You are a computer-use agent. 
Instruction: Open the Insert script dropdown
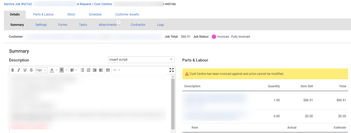[x=141, y=59]
